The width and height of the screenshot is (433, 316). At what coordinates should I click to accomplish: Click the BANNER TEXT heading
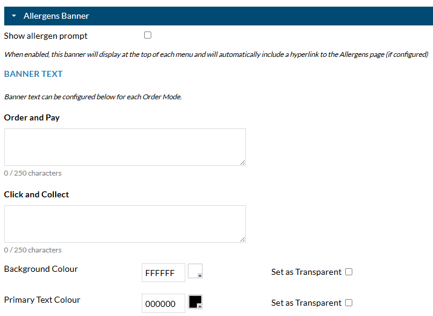click(33, 74)
